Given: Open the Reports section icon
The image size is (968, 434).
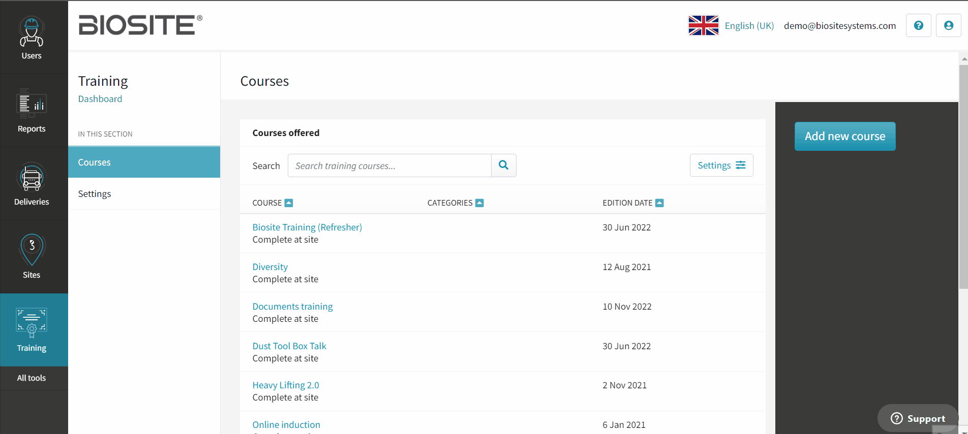Looking at the screenshot, I should (32, 104).
